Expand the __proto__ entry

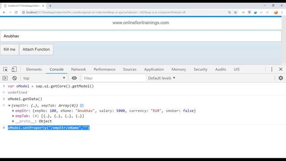coord(13,121)
